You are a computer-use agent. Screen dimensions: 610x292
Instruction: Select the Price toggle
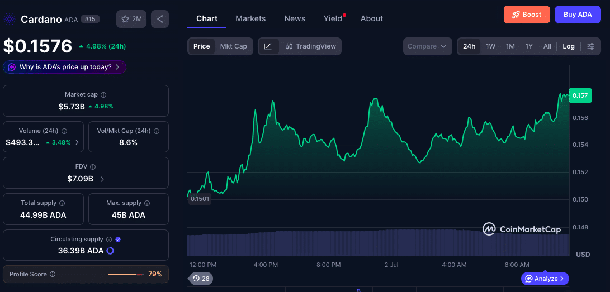click(201, 46)
